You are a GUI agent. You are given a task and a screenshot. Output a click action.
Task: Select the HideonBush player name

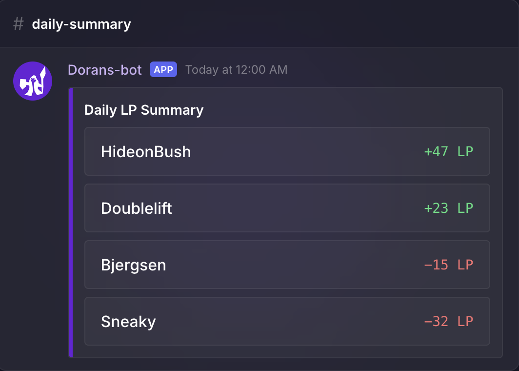(146, 152)
